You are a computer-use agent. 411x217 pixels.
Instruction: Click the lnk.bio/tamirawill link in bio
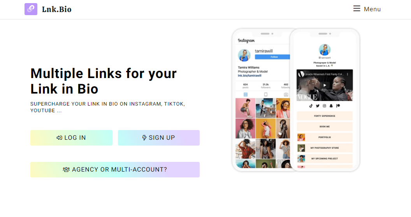tap(249, 76)
